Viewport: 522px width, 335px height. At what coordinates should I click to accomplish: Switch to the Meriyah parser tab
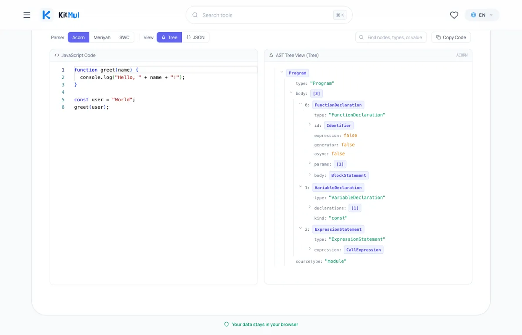(102, 37)
